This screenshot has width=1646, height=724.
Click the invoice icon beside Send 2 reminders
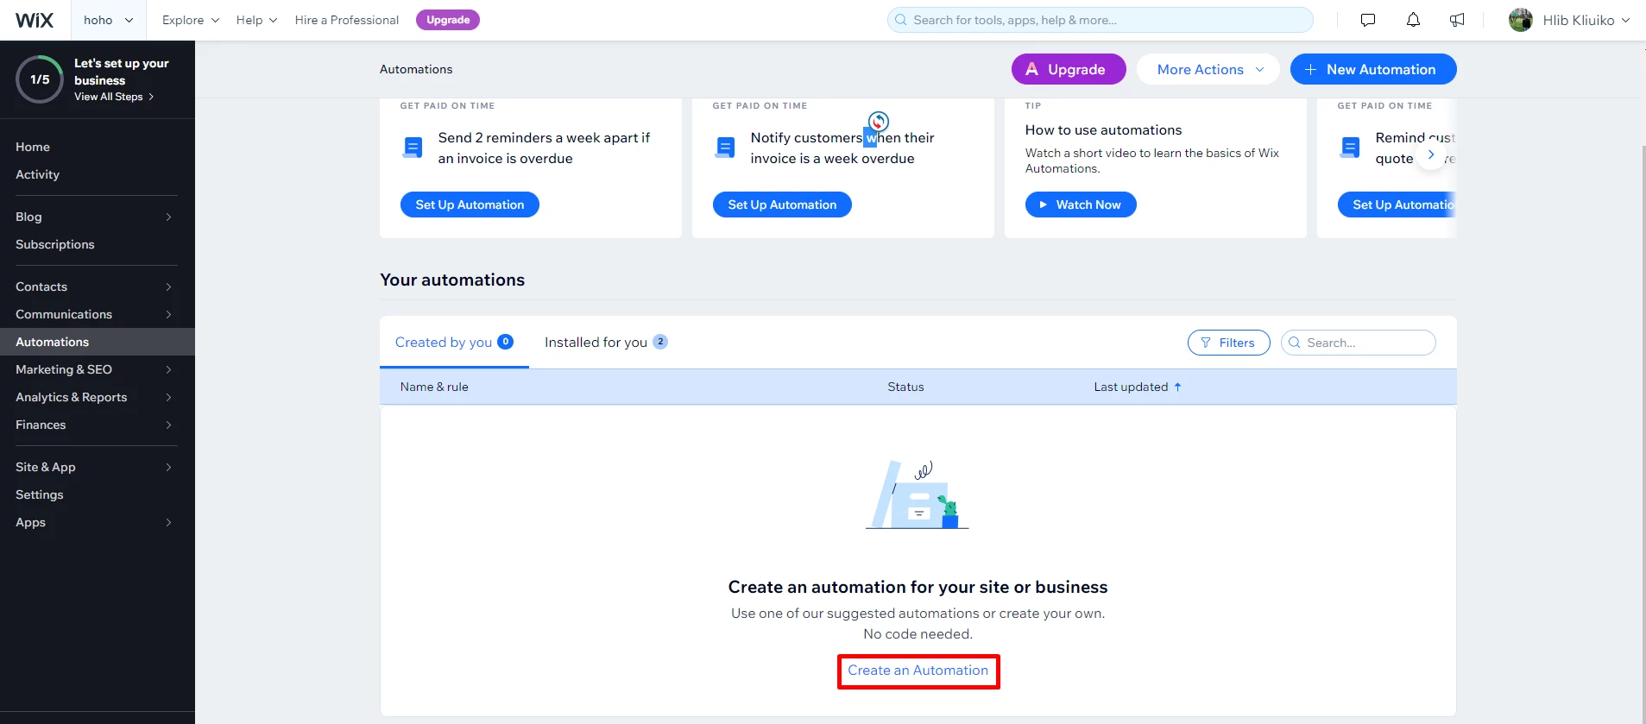click(x=413, y=148)
